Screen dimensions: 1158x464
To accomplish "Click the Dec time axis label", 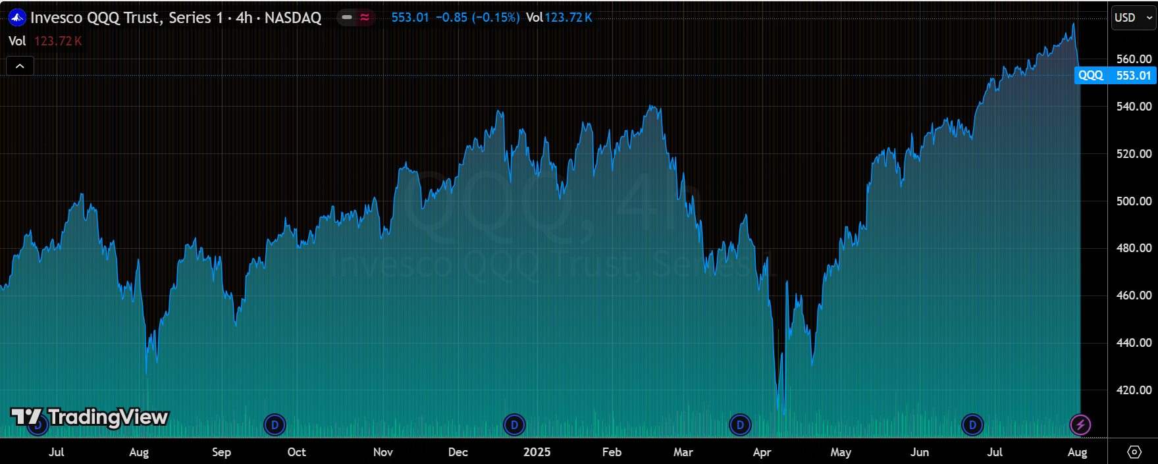I will [x=458, y=452].
